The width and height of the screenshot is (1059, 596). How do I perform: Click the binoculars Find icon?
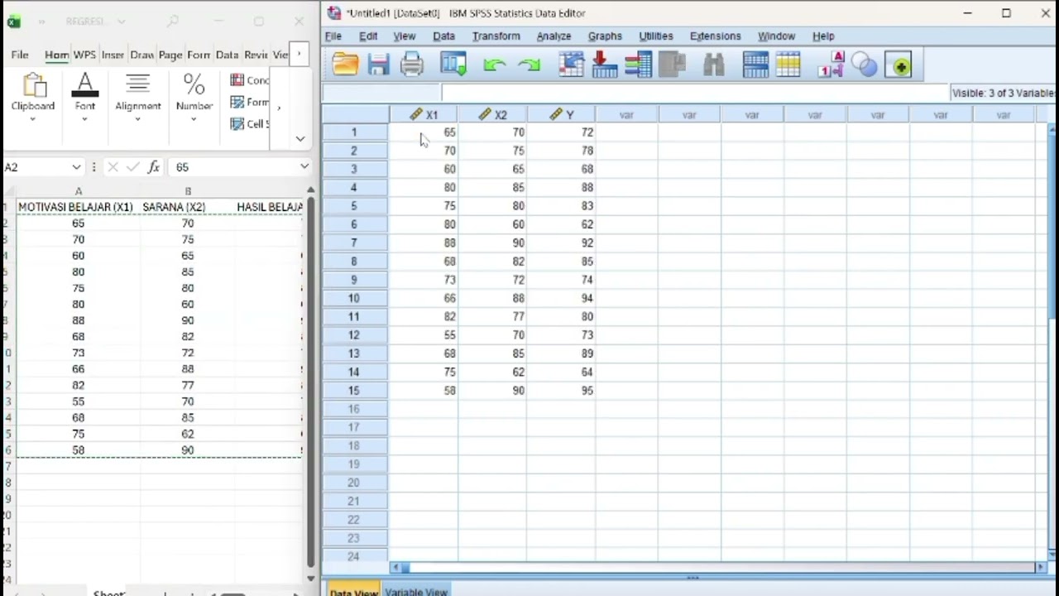coord(714,65)
